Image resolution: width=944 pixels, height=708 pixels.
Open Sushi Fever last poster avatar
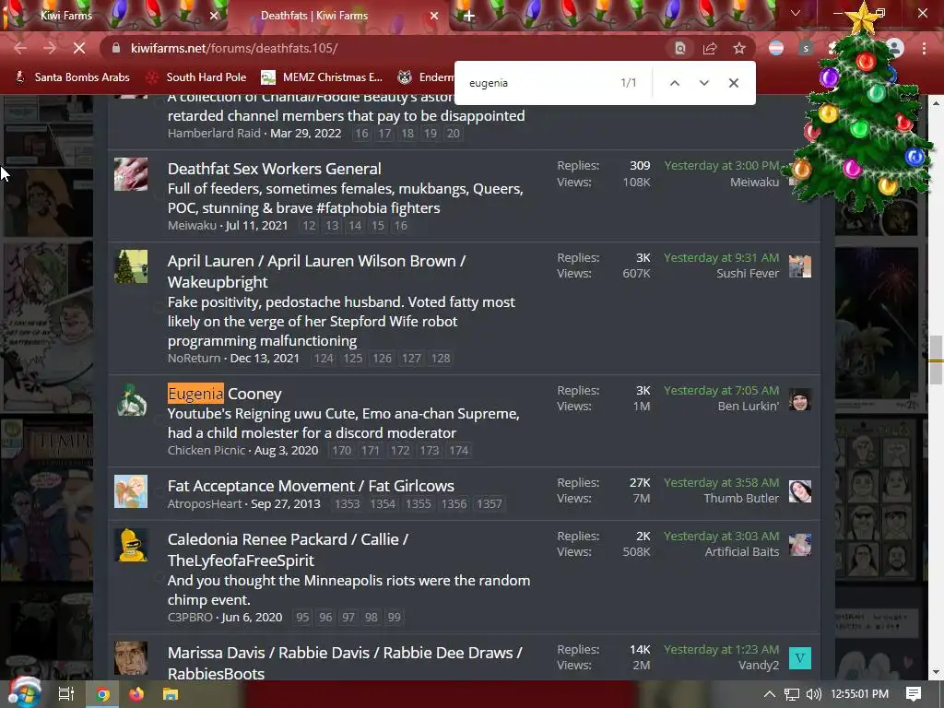(x=800, y=266)
